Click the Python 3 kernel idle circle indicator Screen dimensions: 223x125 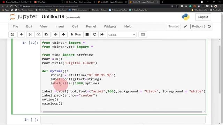click(209, 26)
